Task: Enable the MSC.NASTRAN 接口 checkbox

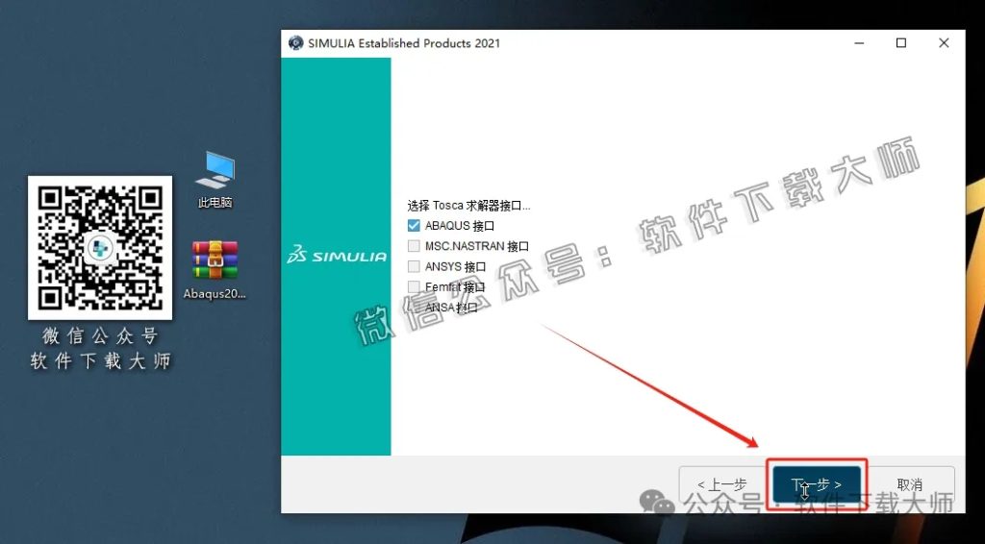Action: point(414,246)
